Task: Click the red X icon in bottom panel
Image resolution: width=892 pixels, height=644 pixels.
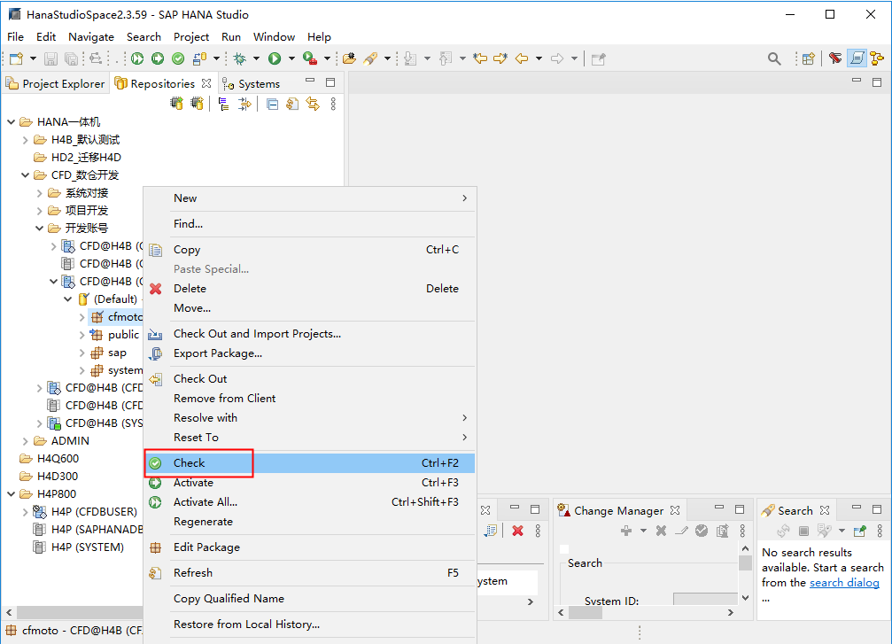Action: pyautogui.click(x=517, y=531)
